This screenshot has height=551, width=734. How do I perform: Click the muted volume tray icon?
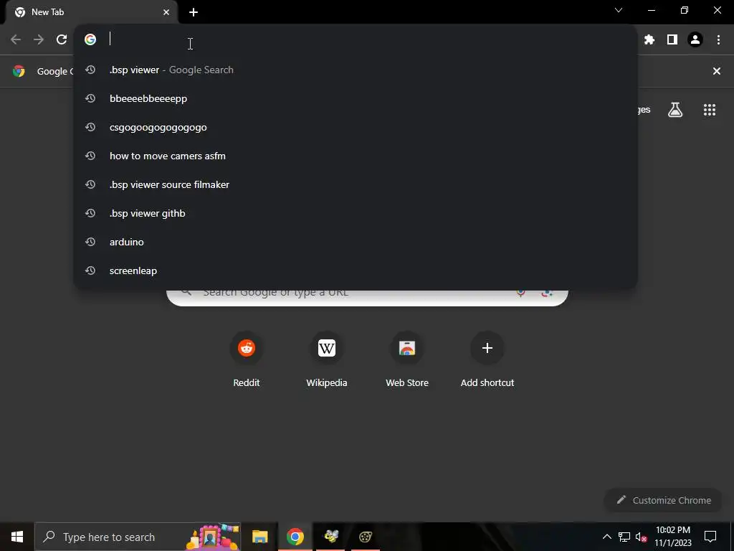pyautogui.click(x=642, y=537)
